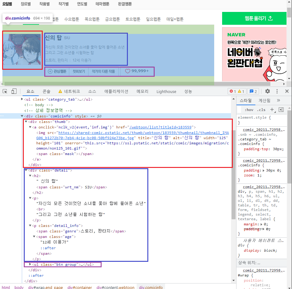Show more style pane tabs chevron
This screenshot has height=289, width=292.
point(278,100)
